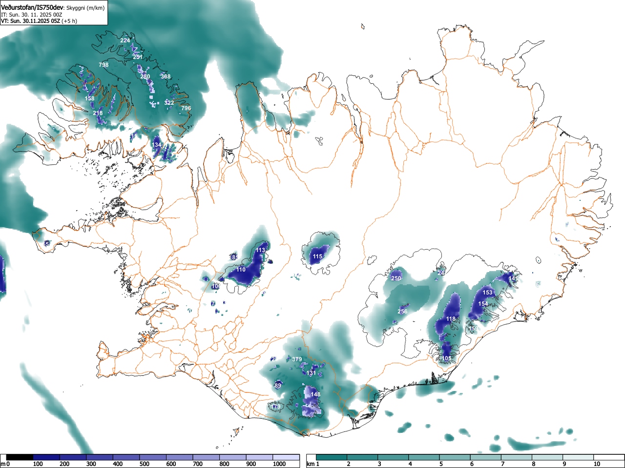Click the '158' visibility value on the map

(90, 98)
